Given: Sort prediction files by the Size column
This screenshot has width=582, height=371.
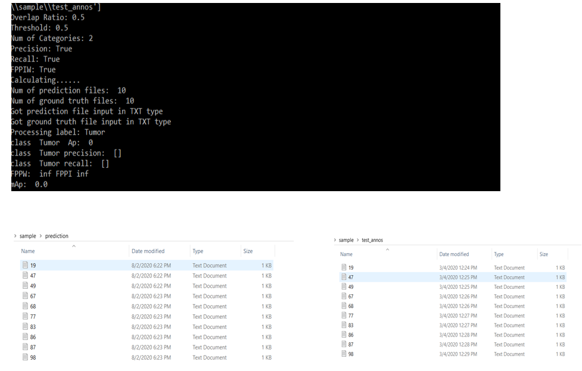Looking at the screenshot, I should click(x=248, y=251).
